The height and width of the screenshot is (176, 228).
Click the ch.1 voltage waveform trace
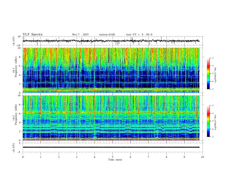point(111,41)
